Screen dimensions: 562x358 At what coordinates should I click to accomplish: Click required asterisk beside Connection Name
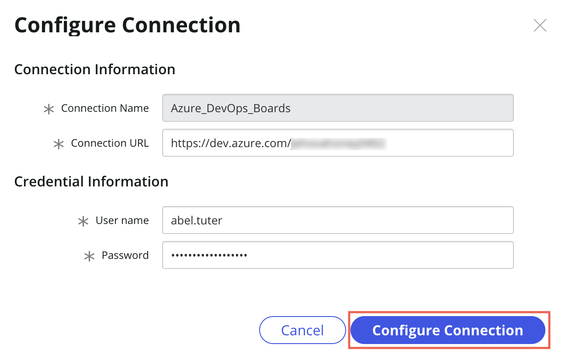point(49,110)
